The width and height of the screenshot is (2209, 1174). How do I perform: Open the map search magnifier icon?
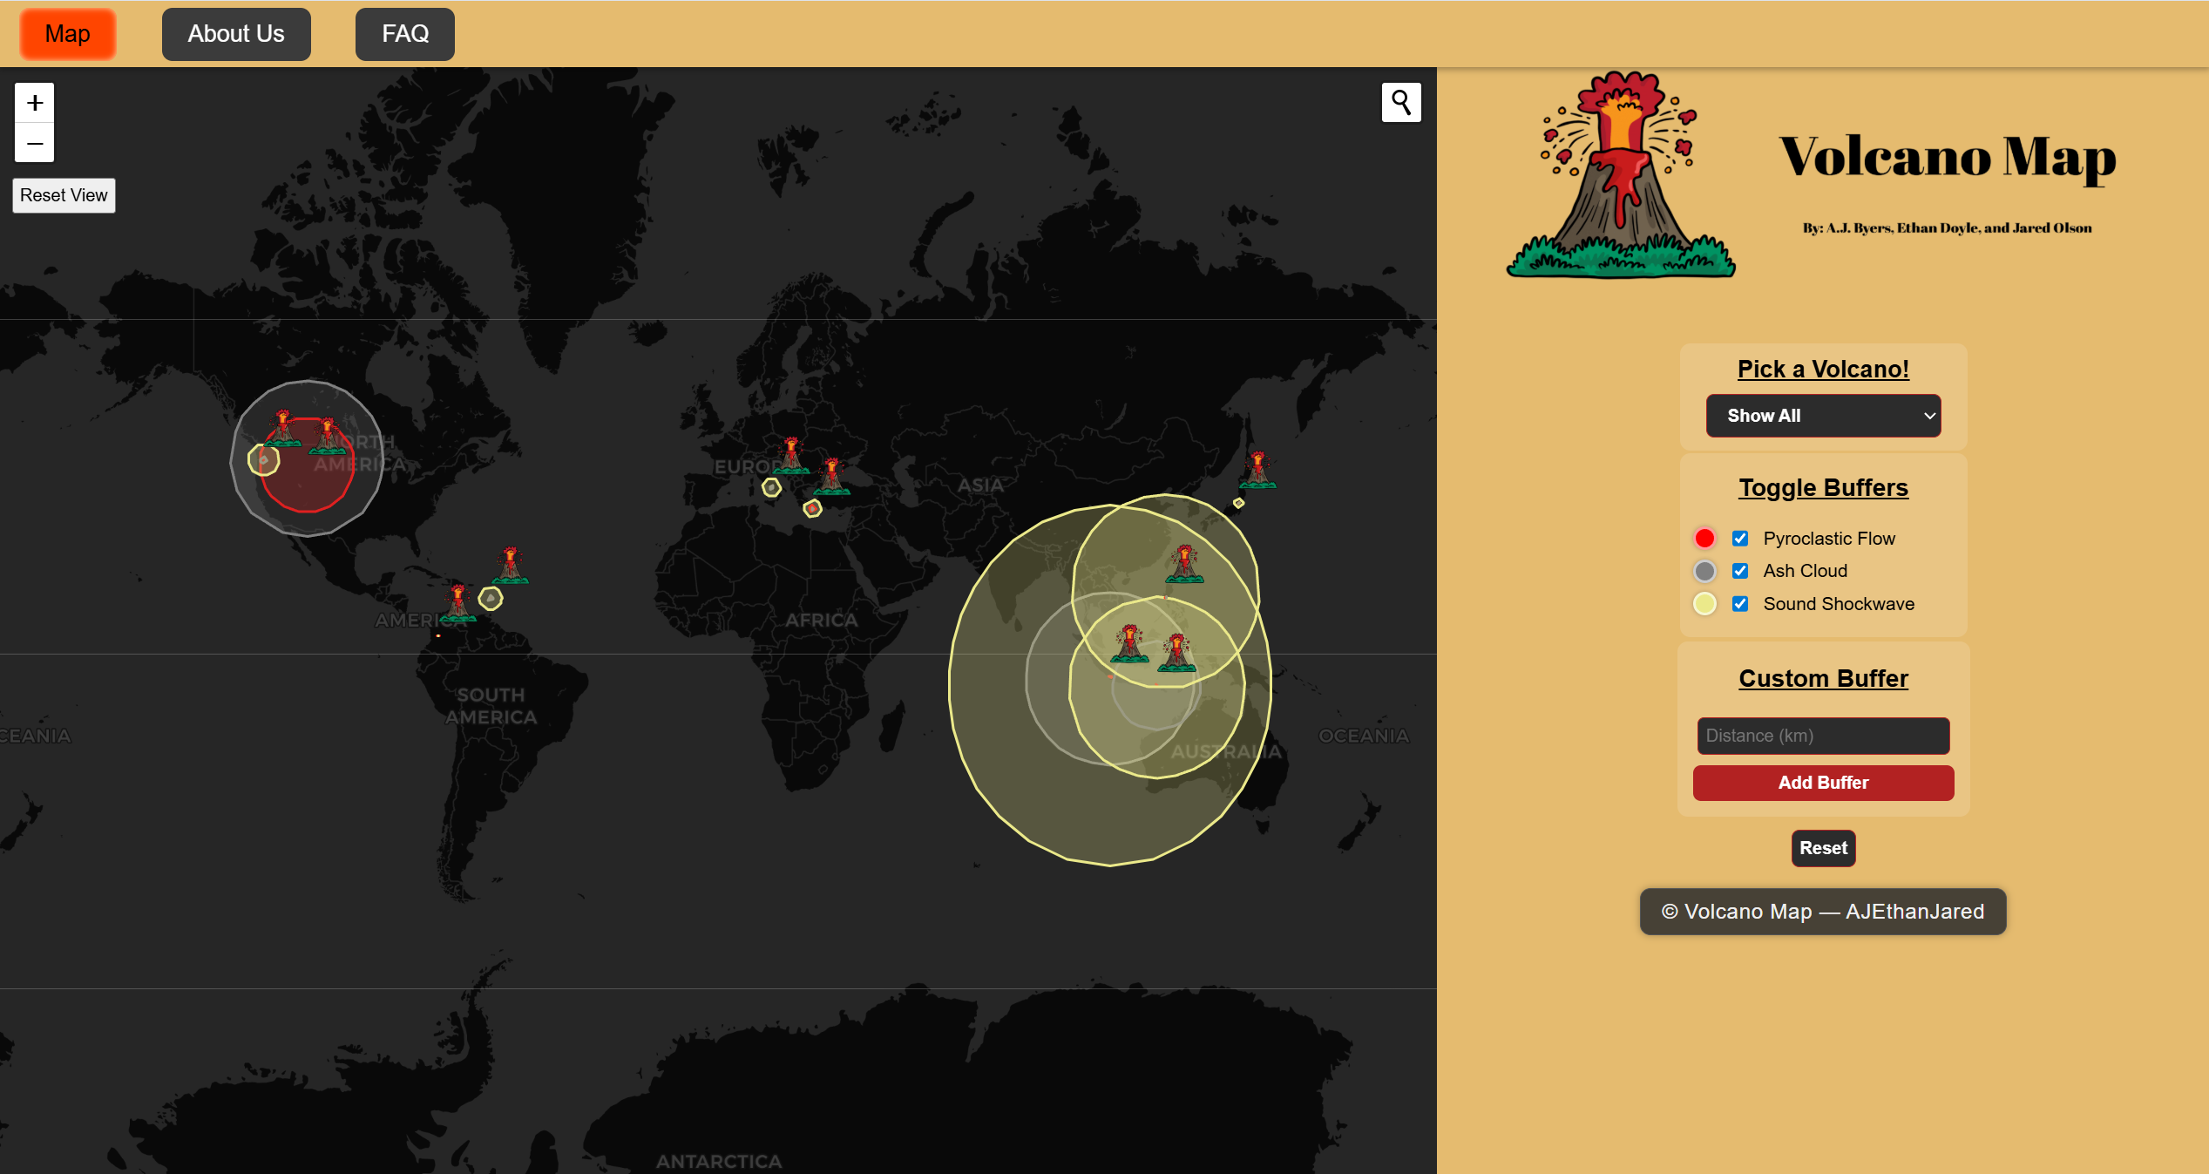pos(1400,103)
